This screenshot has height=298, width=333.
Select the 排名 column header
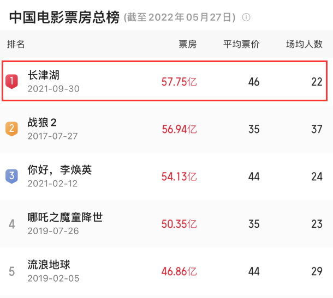[16, 44]
